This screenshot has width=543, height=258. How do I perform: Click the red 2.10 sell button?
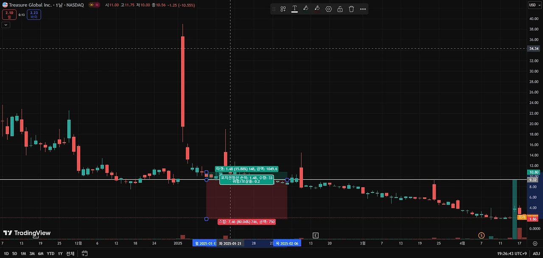click(9, 15)
